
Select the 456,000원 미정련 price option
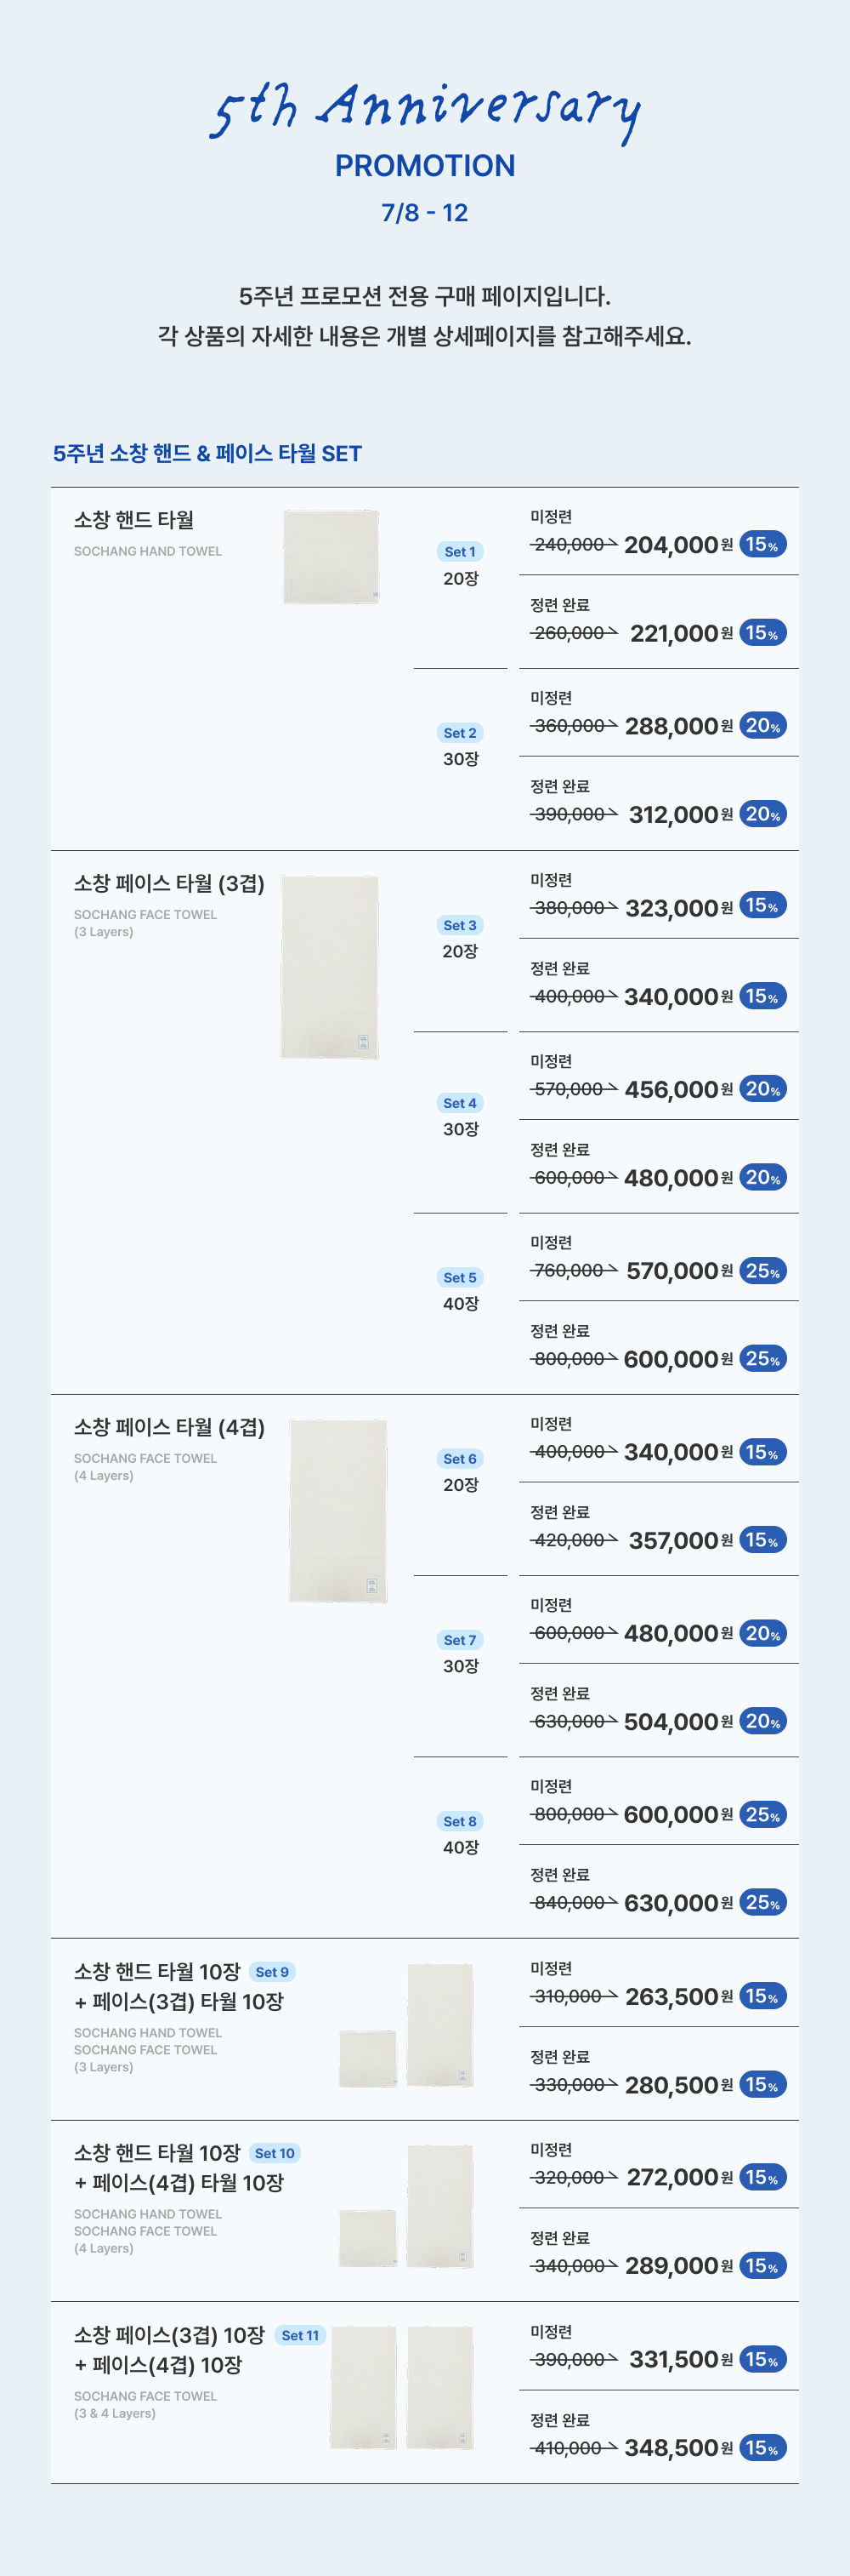click(678, 1089)
